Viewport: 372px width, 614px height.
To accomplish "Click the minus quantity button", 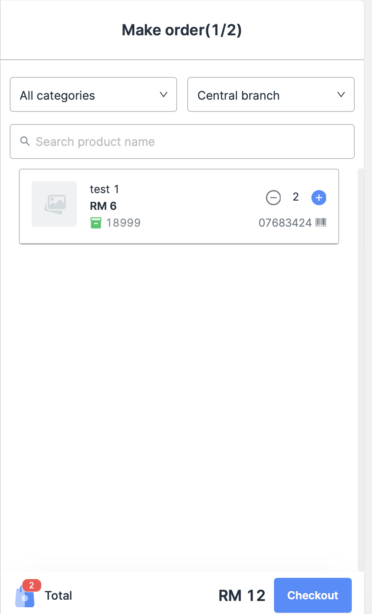I will point(273,197).
